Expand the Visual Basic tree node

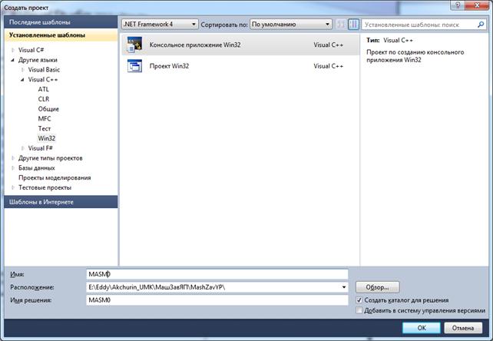(22, 70)
